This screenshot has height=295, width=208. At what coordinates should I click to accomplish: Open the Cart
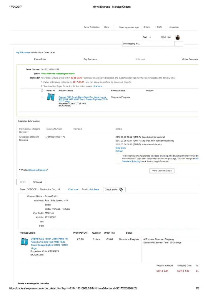click(x=145, y=37)
